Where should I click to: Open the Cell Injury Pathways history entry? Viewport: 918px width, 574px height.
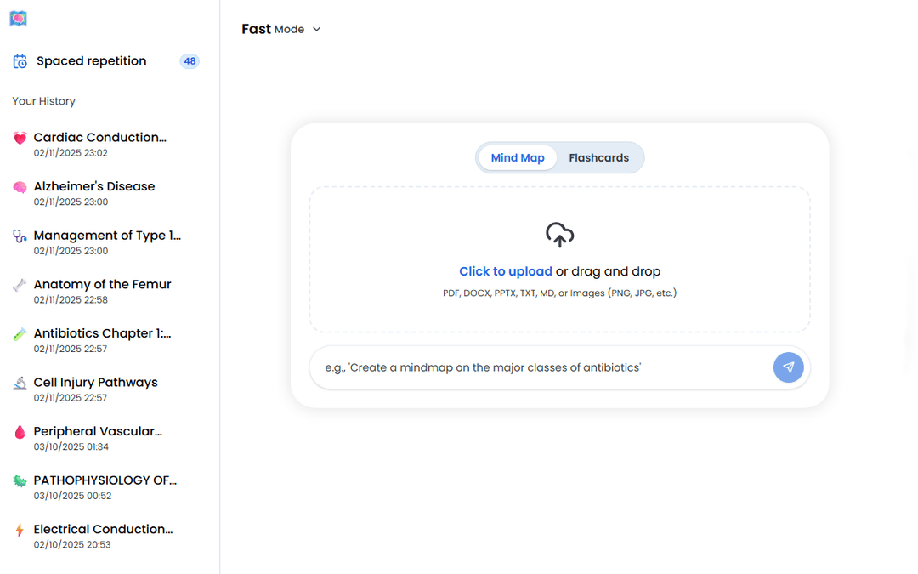tap(95, 382)
